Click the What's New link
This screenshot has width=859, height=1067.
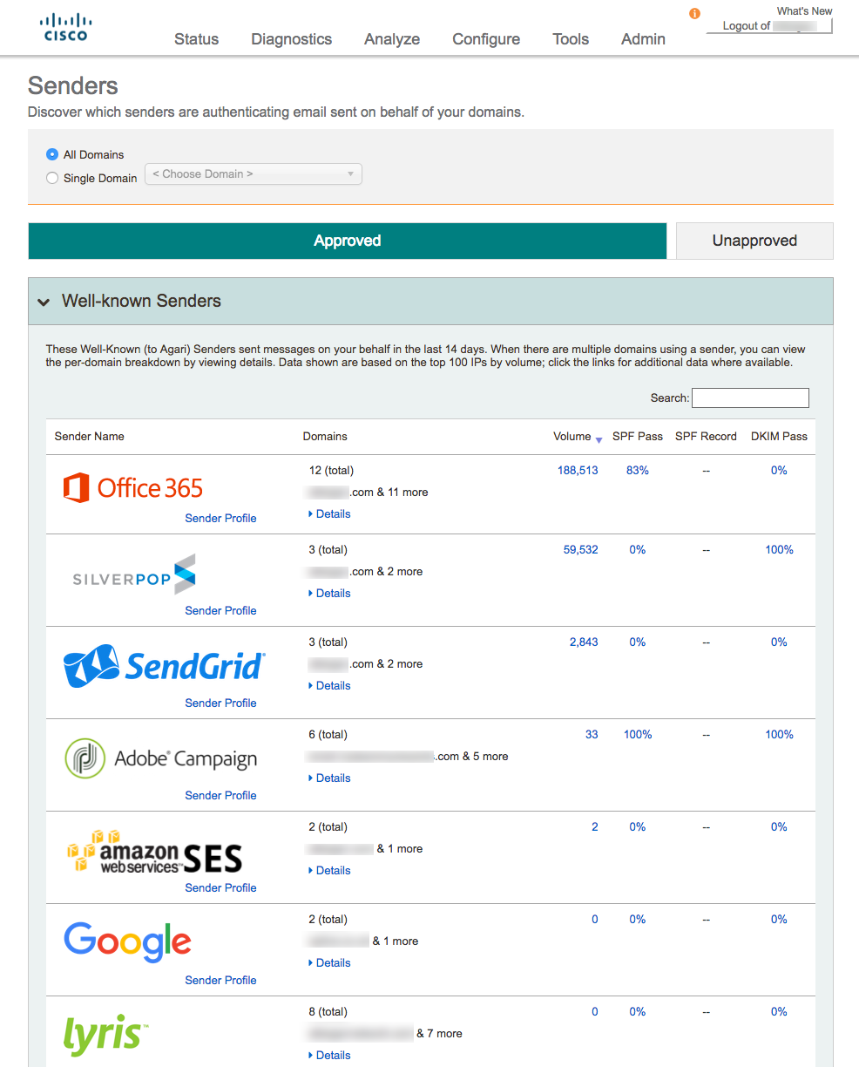[x=804, y=11]
